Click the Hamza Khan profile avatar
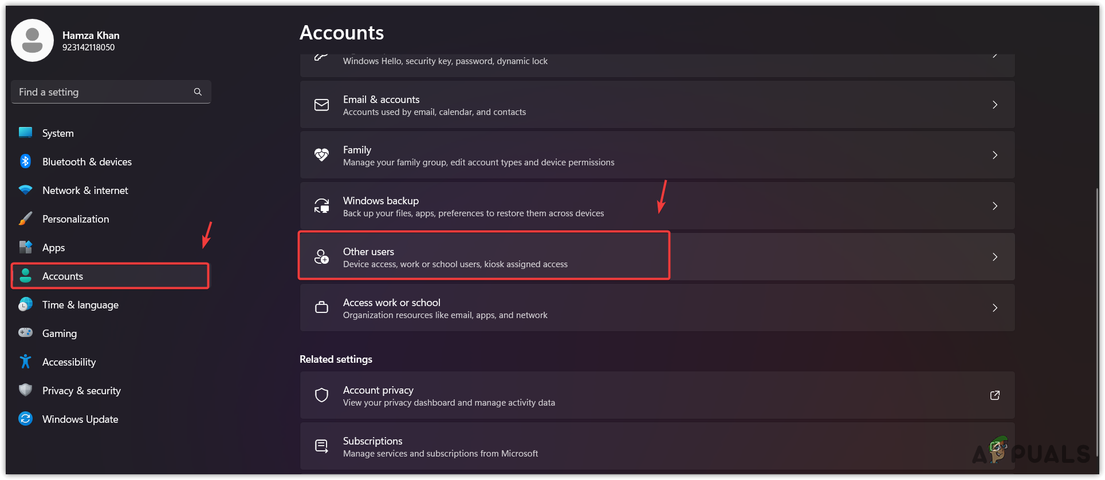Screen dimensions: 1105x480 [32, 40]
